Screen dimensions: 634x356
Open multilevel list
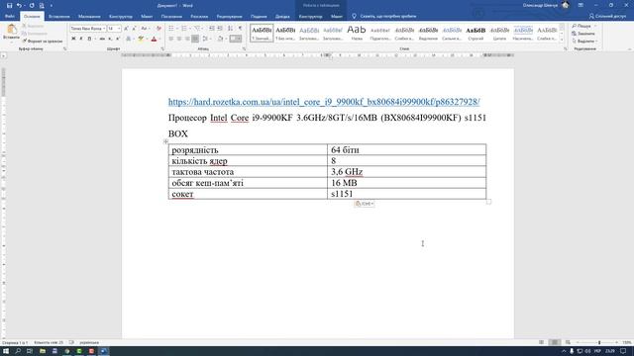click(x=197, y=29)
